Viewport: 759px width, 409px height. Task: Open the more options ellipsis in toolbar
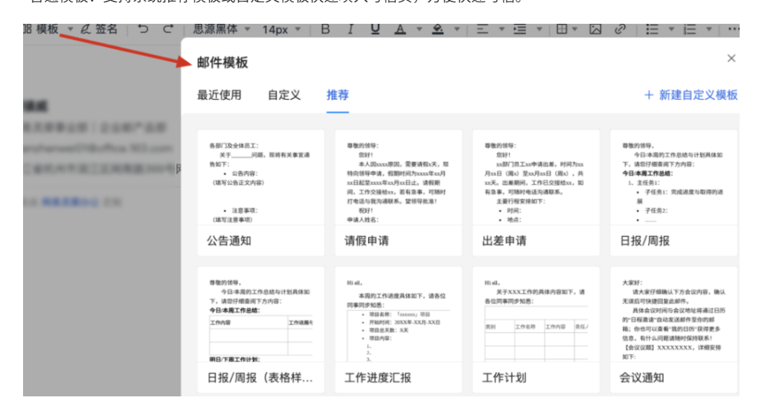[734, 30]
